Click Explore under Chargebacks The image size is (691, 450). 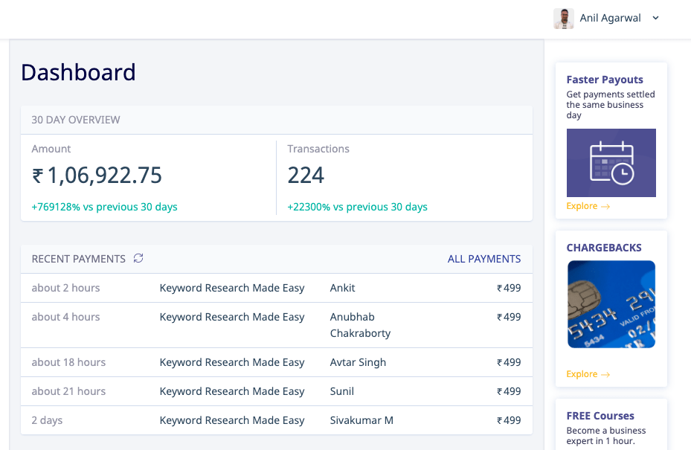click(x=588, y=374)
